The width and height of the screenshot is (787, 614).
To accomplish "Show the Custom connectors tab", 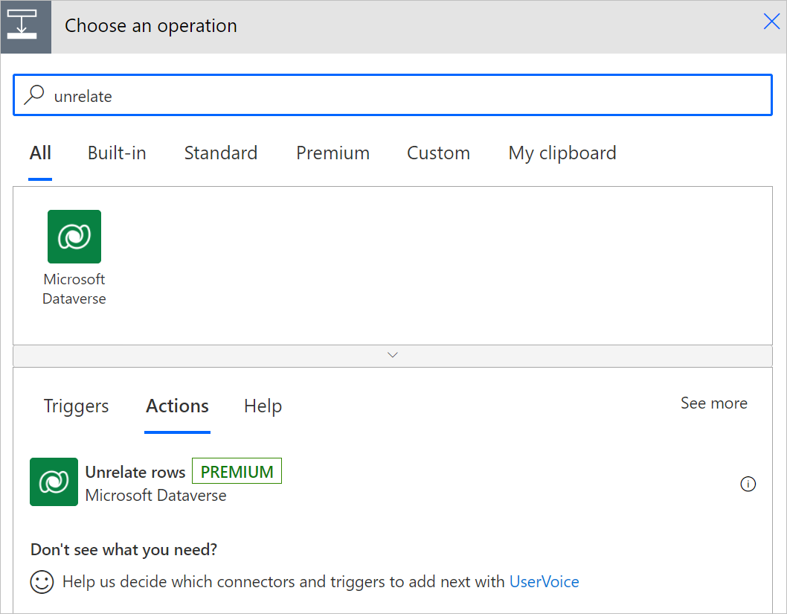I will [x=438, y=153].
